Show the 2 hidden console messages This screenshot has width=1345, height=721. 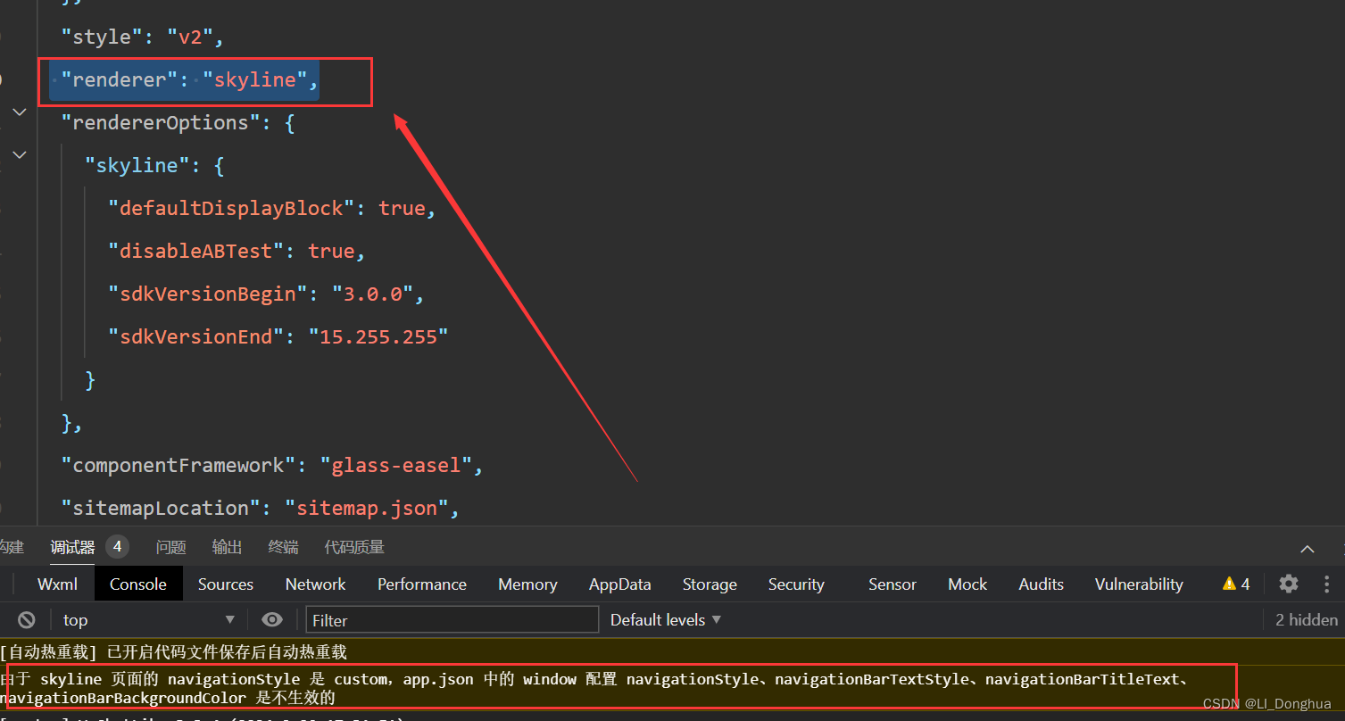pos(1305,618)
